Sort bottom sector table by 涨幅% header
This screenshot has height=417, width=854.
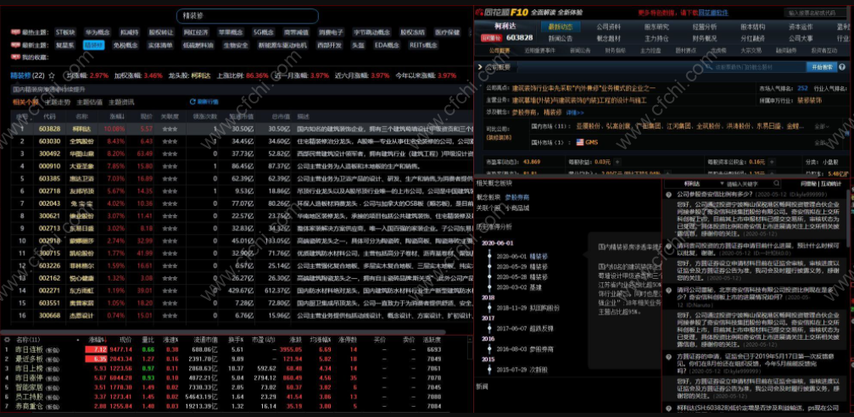[x=98, y=340]
